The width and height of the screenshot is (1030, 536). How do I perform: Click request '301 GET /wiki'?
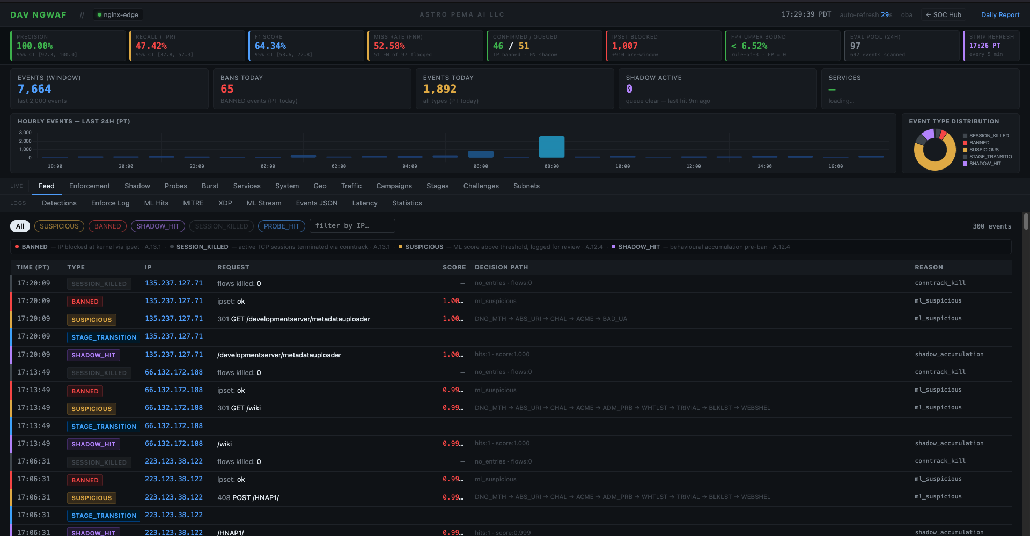coord(239,408)
